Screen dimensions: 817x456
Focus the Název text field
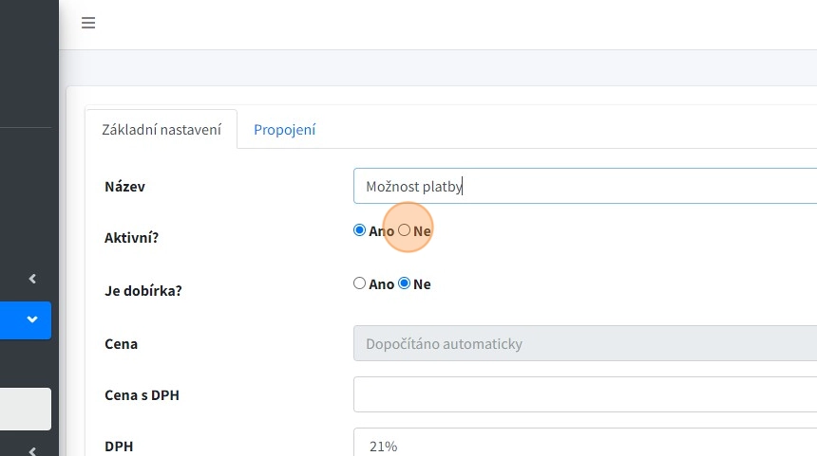tap(584, 187)
